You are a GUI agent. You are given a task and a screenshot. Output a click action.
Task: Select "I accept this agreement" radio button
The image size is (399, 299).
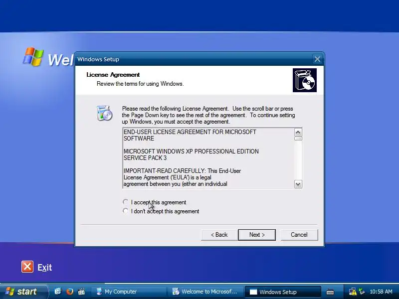pyautogui.click(x=126, y=202)
